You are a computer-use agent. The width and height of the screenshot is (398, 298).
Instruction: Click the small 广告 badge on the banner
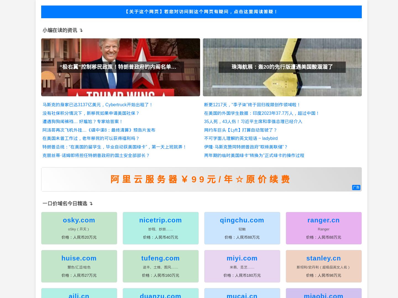tap(356, 187)
